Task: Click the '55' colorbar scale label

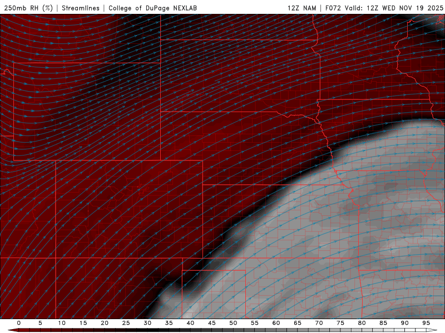Action: (255, 323)
